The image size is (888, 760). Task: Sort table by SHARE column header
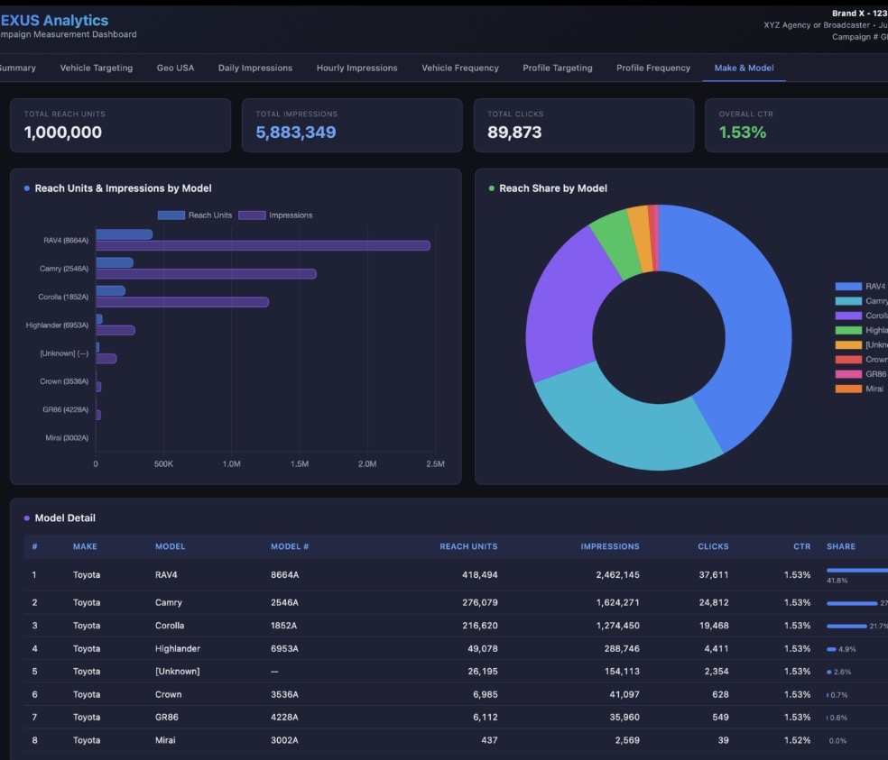coord(841,546)
